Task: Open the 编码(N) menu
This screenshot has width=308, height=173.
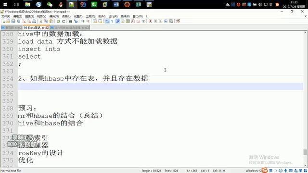Action: pyautogui.click(x=54, y=16)
